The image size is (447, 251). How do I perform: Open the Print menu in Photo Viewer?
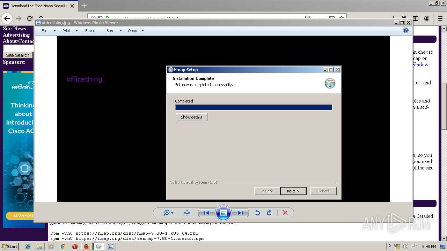tap(66, 31)
